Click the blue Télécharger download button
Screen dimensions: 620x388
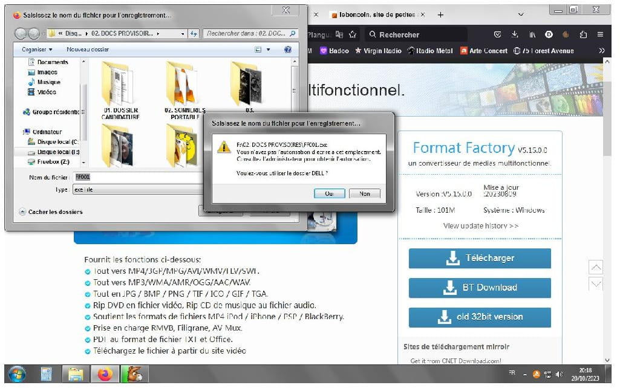pos(480,259)
